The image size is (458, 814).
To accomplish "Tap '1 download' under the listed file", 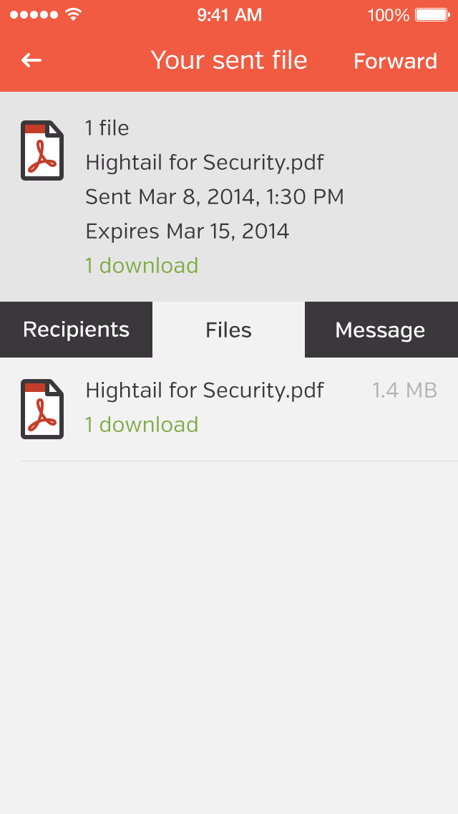I will (142, 425).
